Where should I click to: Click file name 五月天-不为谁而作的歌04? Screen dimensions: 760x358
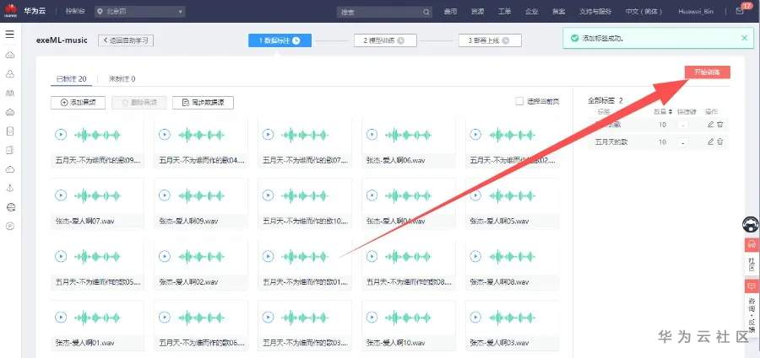click(203, 160)
